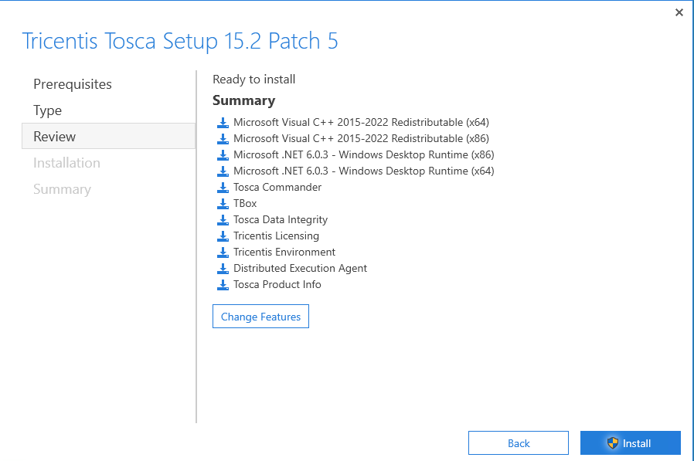Click download icon beside Tosca Data Integrity
The image size is (694, 461).
tap(223, 219)
